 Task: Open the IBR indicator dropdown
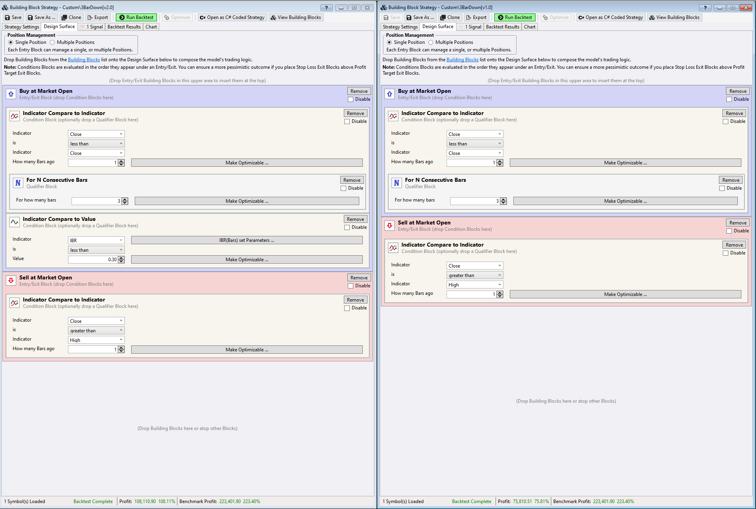[x=96, y=240]
